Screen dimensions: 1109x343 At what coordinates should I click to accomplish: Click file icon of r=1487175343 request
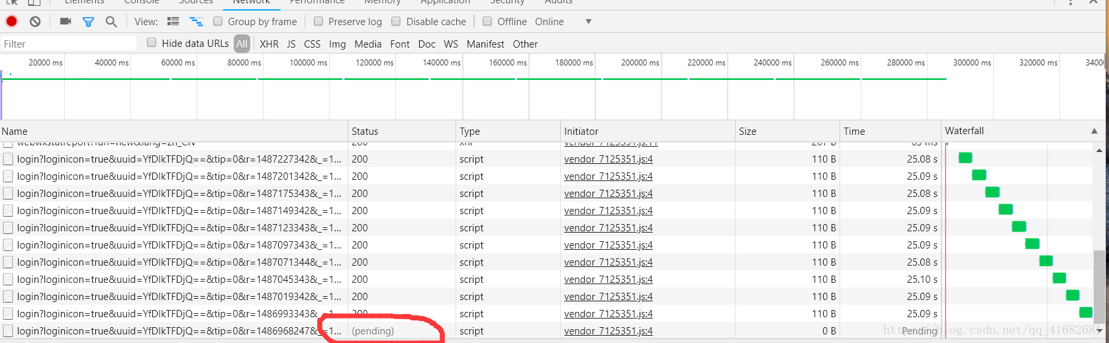pyautogui.click(x=8, y=194)
